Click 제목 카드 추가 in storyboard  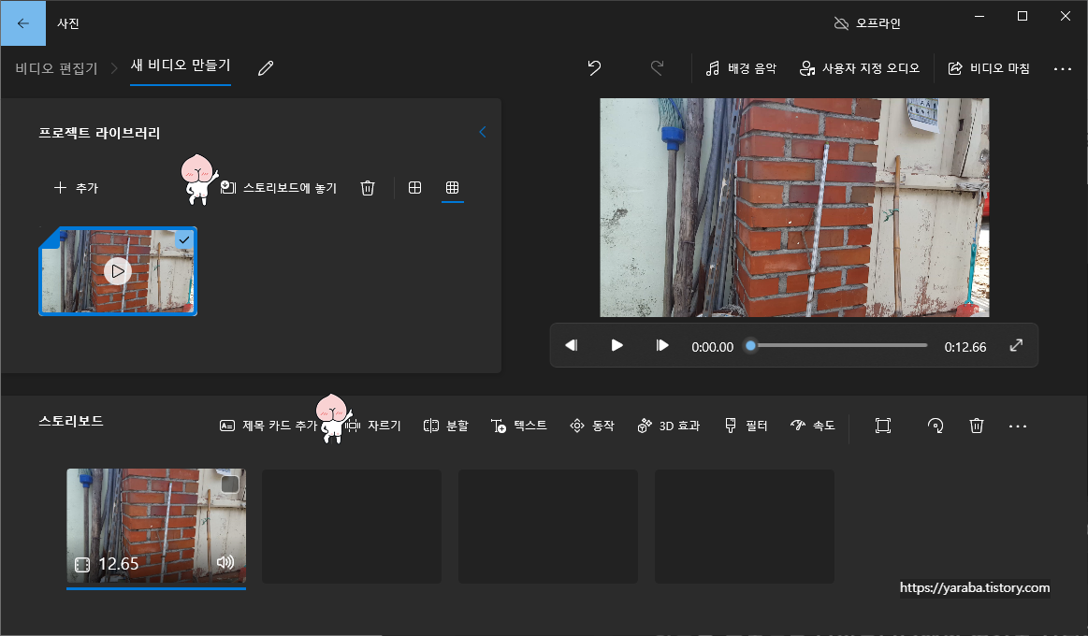[268, 426]
